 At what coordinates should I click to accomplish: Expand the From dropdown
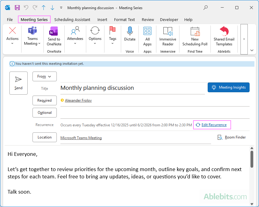coord(44,76)
